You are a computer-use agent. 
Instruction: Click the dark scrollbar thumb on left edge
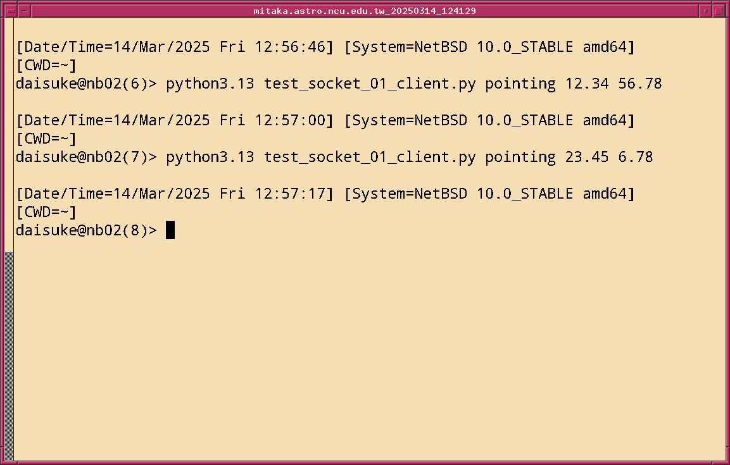coord(9,354)
